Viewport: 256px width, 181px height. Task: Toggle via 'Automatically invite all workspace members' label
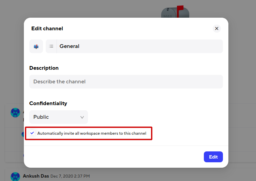point(92,133)
